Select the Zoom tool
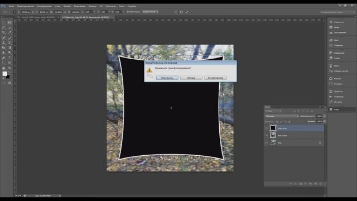Screen dimensions: 357x201 (9, 68)
